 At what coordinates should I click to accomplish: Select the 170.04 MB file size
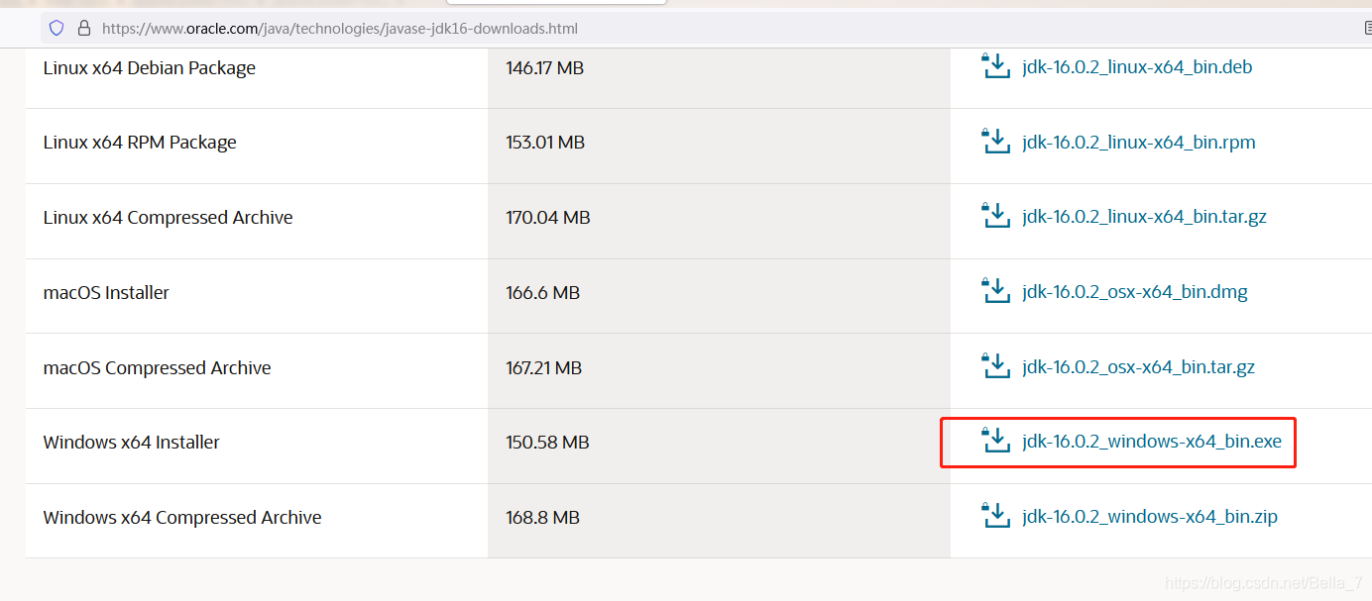[548, 218]
